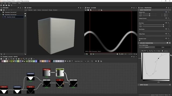The image size is (172, 96).
Task: Click the save bitmap icon in 2D View toolbar
Action: (x=88, y=10)
